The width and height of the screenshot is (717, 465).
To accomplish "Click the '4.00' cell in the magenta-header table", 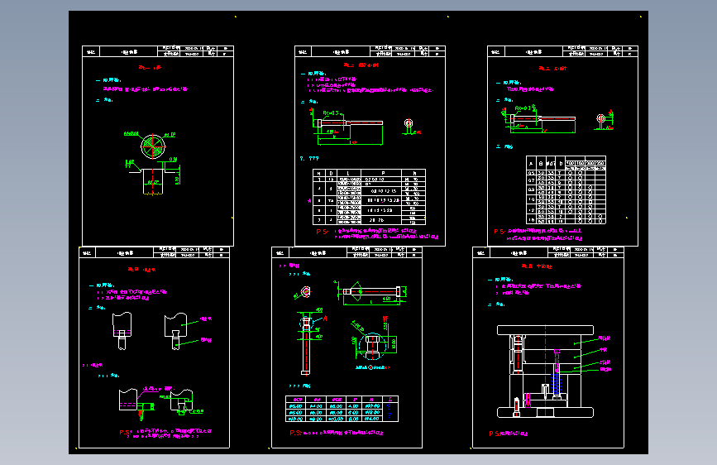I will pos(353,406).
